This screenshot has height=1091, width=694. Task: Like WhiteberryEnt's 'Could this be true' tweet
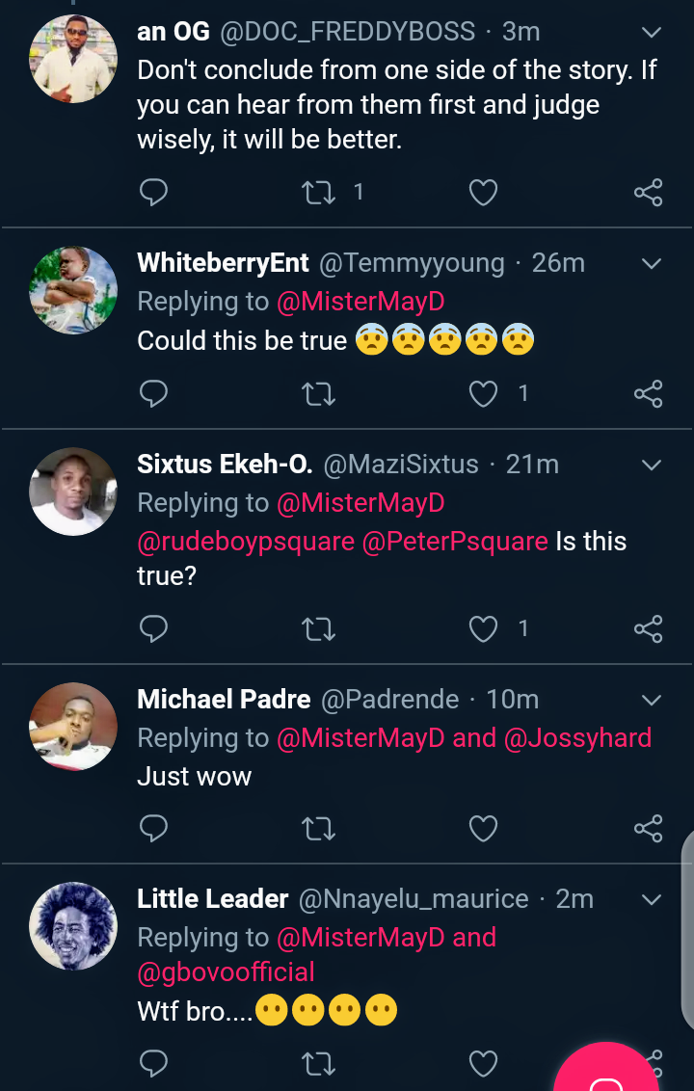click(483, 393)
